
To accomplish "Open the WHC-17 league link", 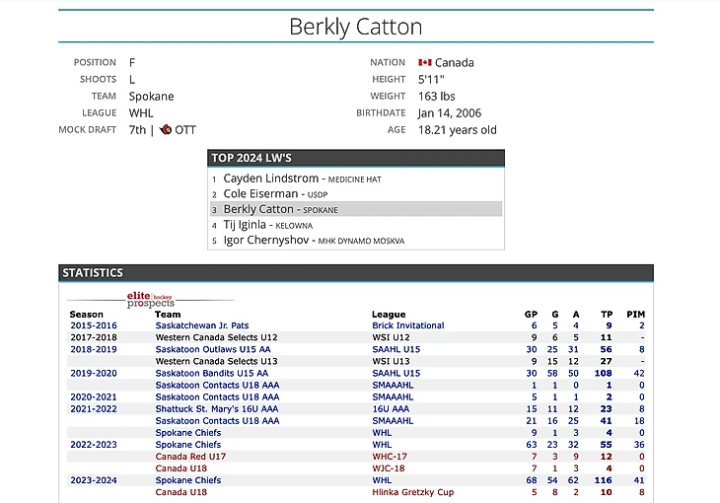I will (x=389, y=457).
